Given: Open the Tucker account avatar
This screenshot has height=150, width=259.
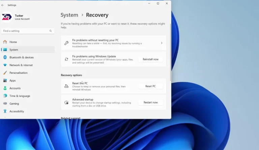Looking at the screenshot, I should 7,17.
